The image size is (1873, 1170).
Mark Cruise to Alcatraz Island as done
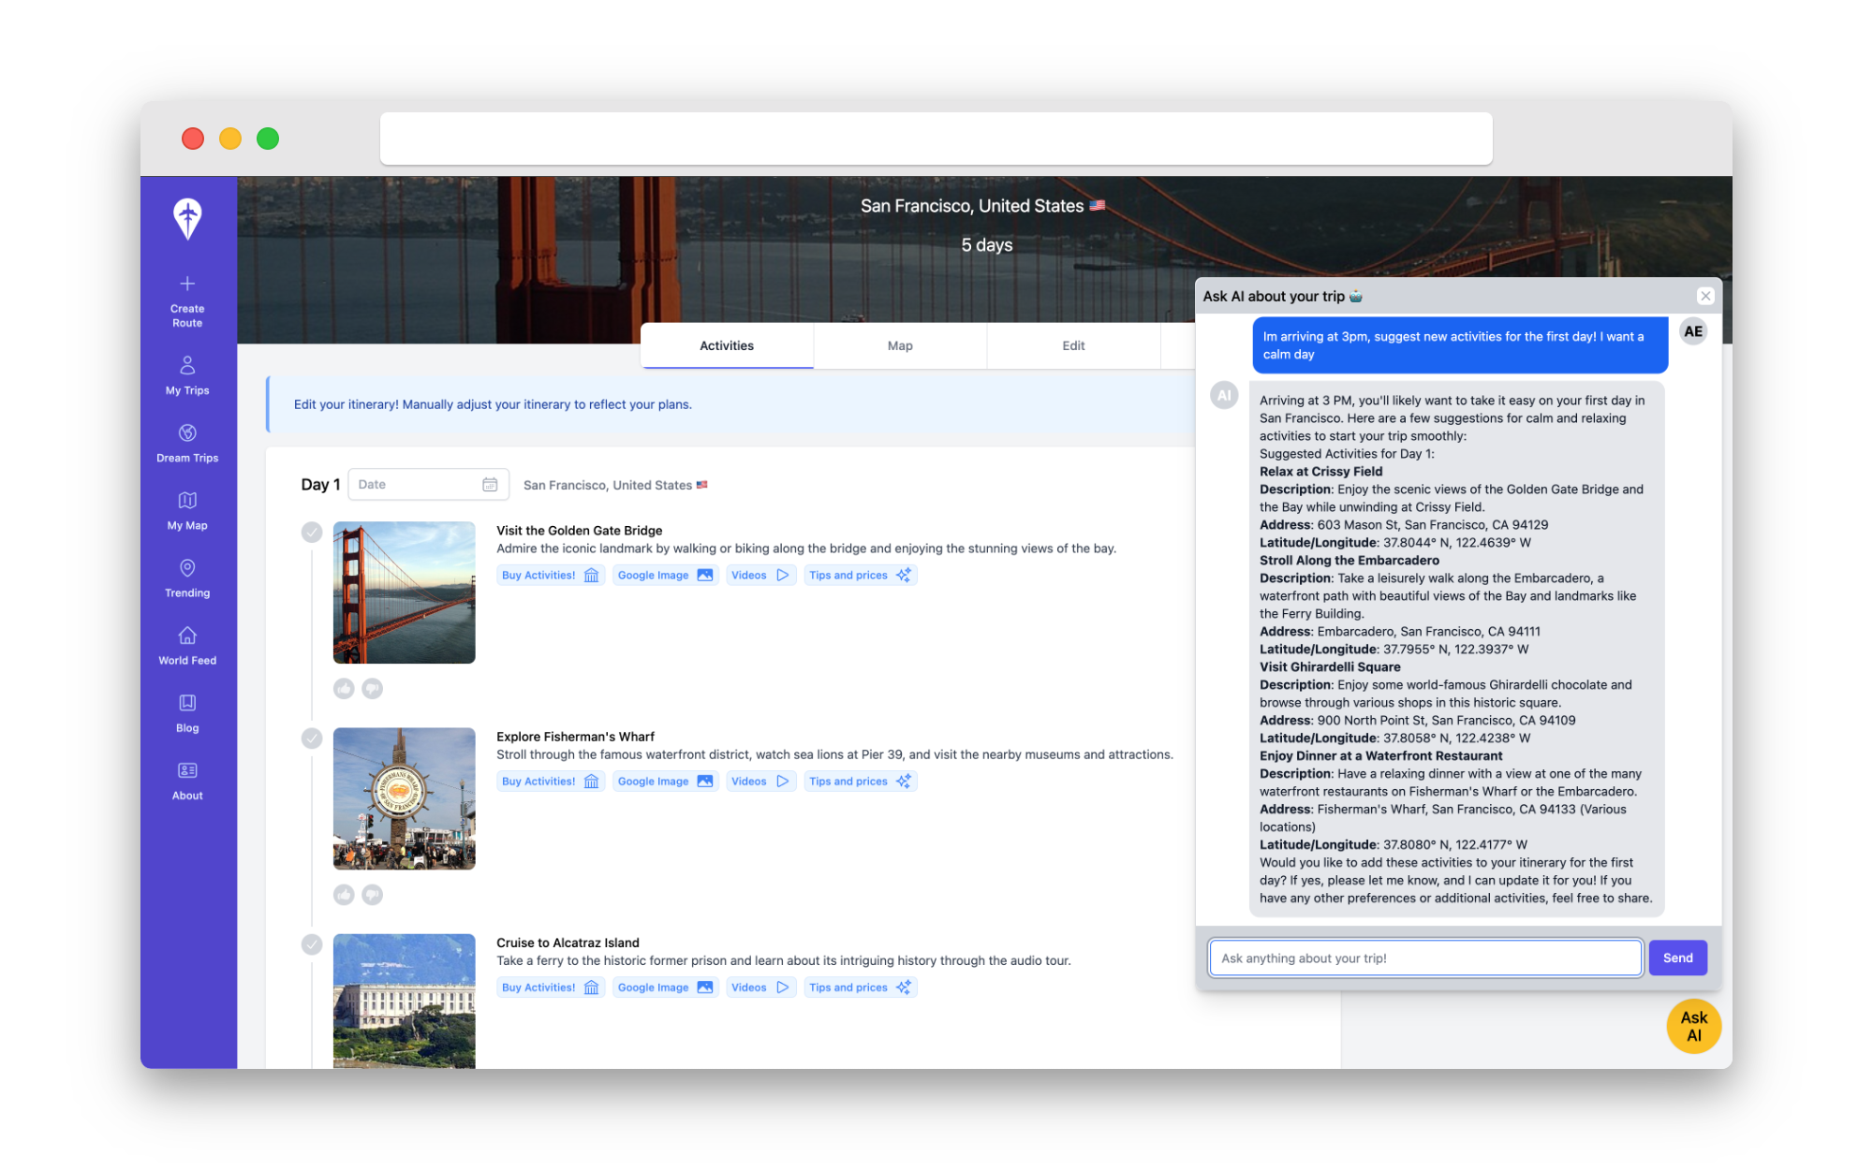click(312, 944)
